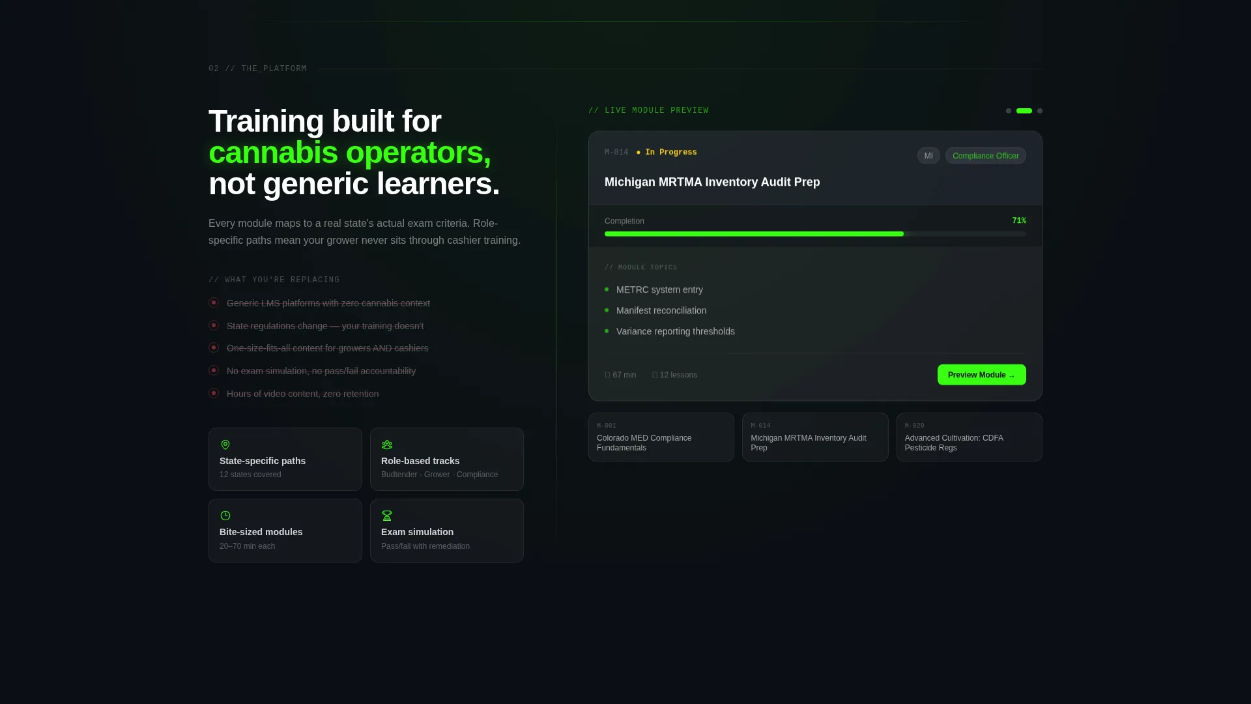1251x704 pixels.
Task: Click the 67 min duration icon
Action: [x=607, y=375]
